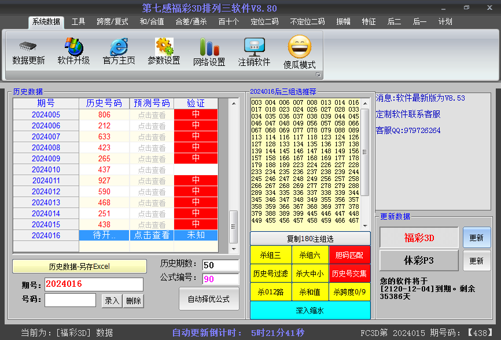Click the 数据更新 chip icon
The height and width of the screenshot is (340, 501).
point(28,46)
